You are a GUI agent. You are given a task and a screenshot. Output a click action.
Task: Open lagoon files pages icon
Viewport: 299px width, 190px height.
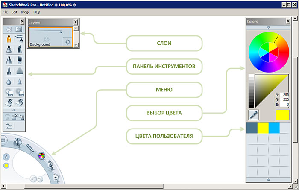(x=56, y=178)
